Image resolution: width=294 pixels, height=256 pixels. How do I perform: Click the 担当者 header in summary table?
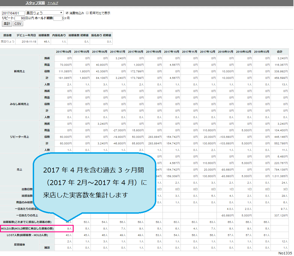pyautogui.click(x=7, y=35)
